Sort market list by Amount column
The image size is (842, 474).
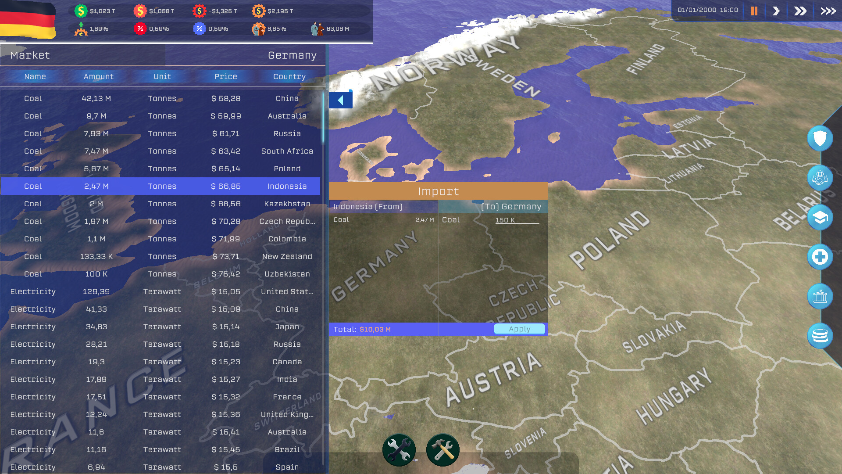click(x=98, y=76)
